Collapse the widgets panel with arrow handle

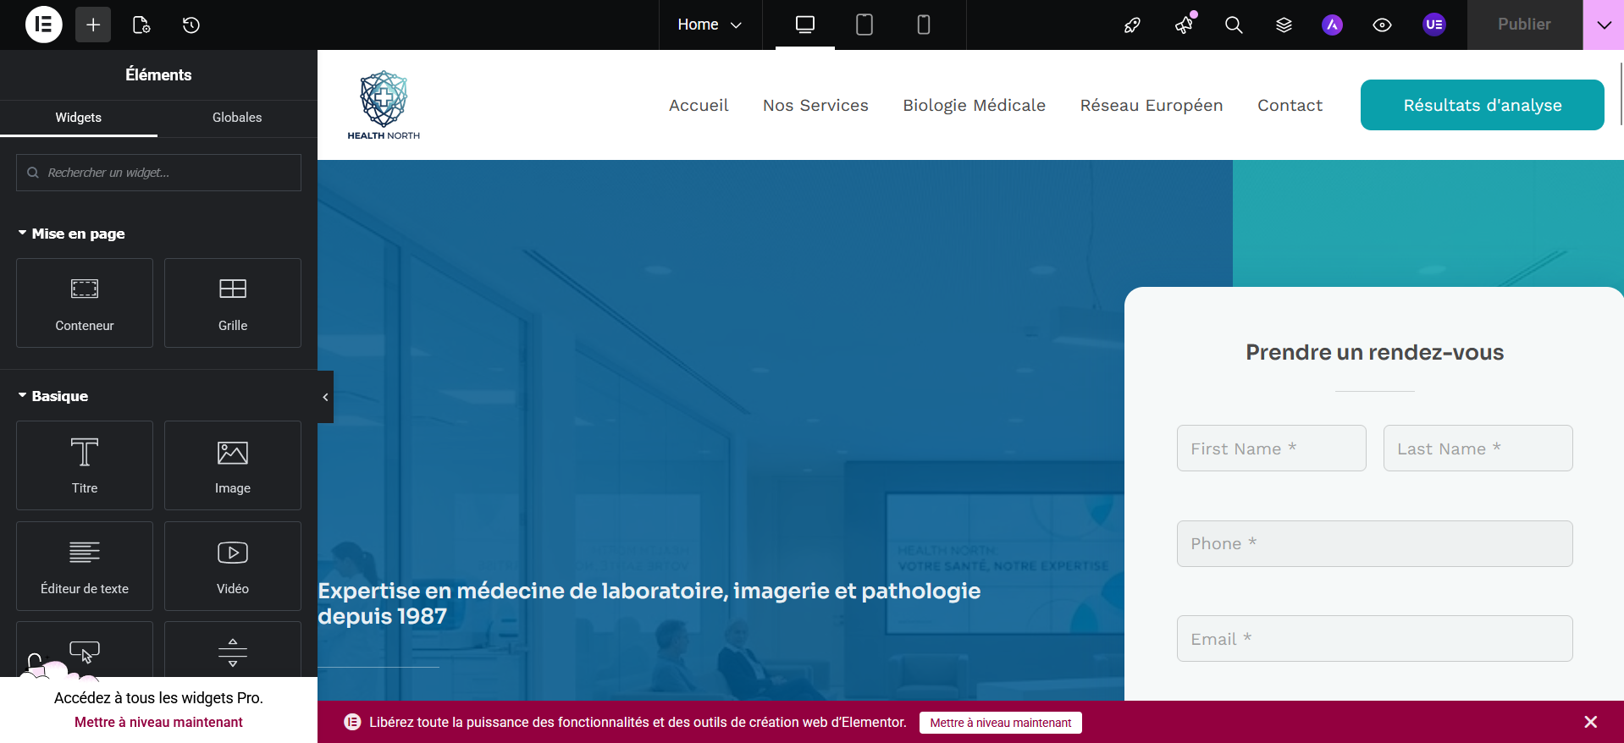[325, 397]
